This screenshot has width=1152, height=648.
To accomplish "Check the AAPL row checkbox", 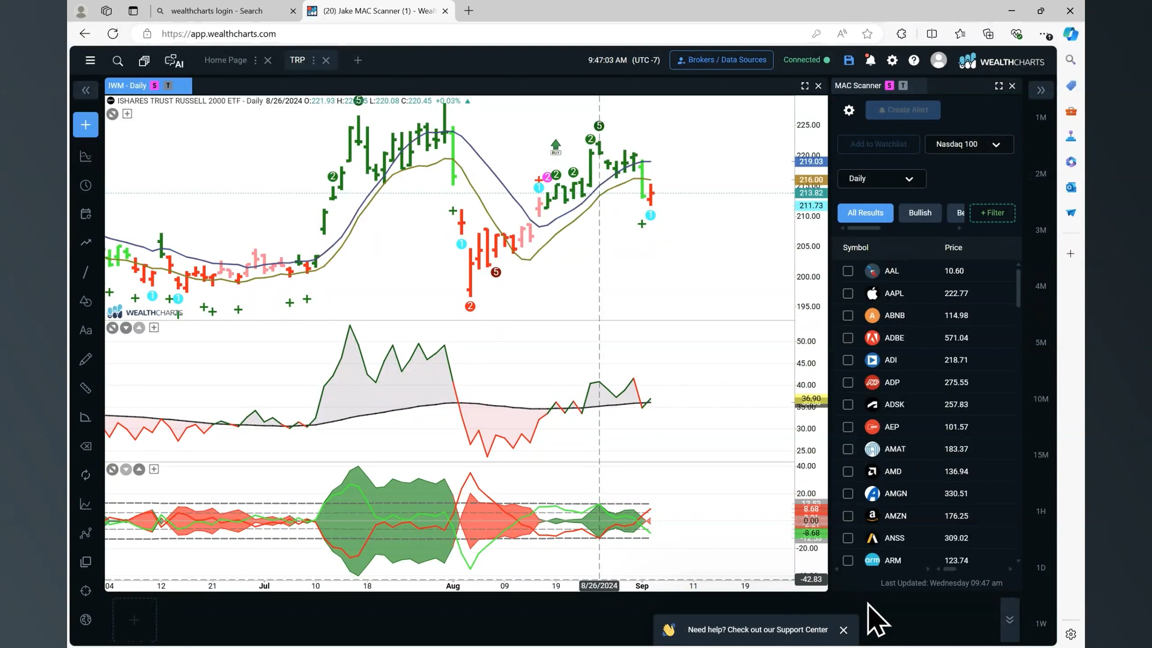I will [x=848, y=293].
